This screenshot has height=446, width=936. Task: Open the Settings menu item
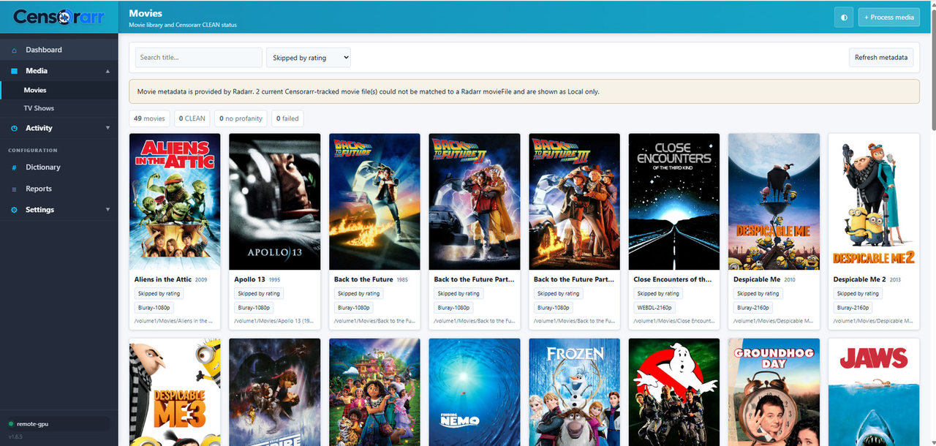click(x=58, y=210)
